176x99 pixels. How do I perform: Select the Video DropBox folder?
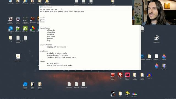pos(135,76)
